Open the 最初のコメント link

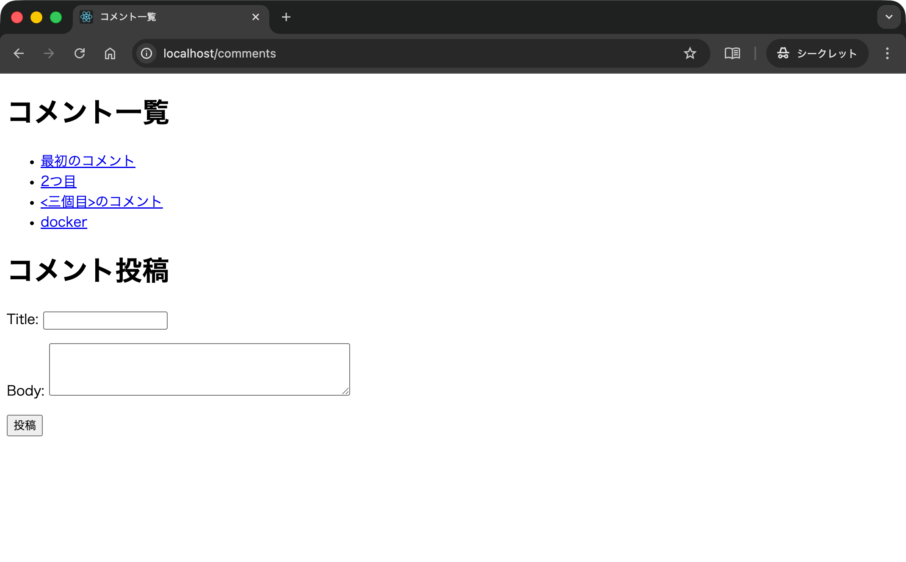point(88,161)
